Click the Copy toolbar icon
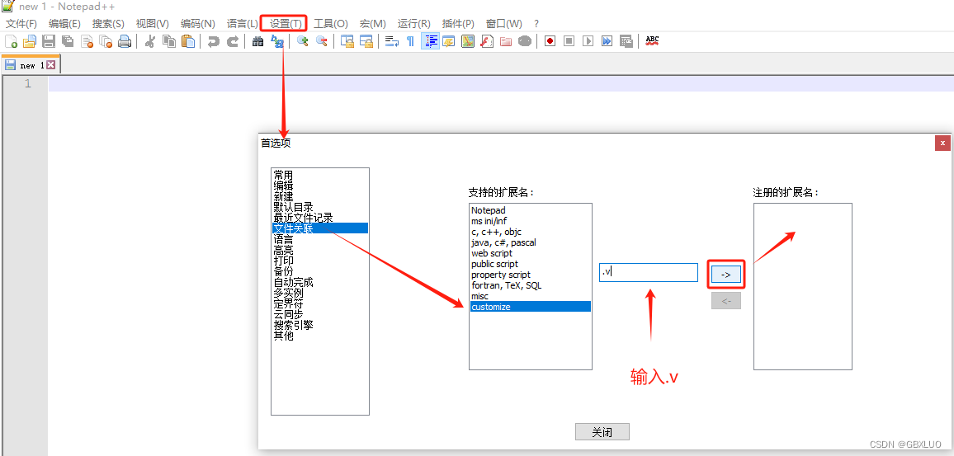 [169, 41]
